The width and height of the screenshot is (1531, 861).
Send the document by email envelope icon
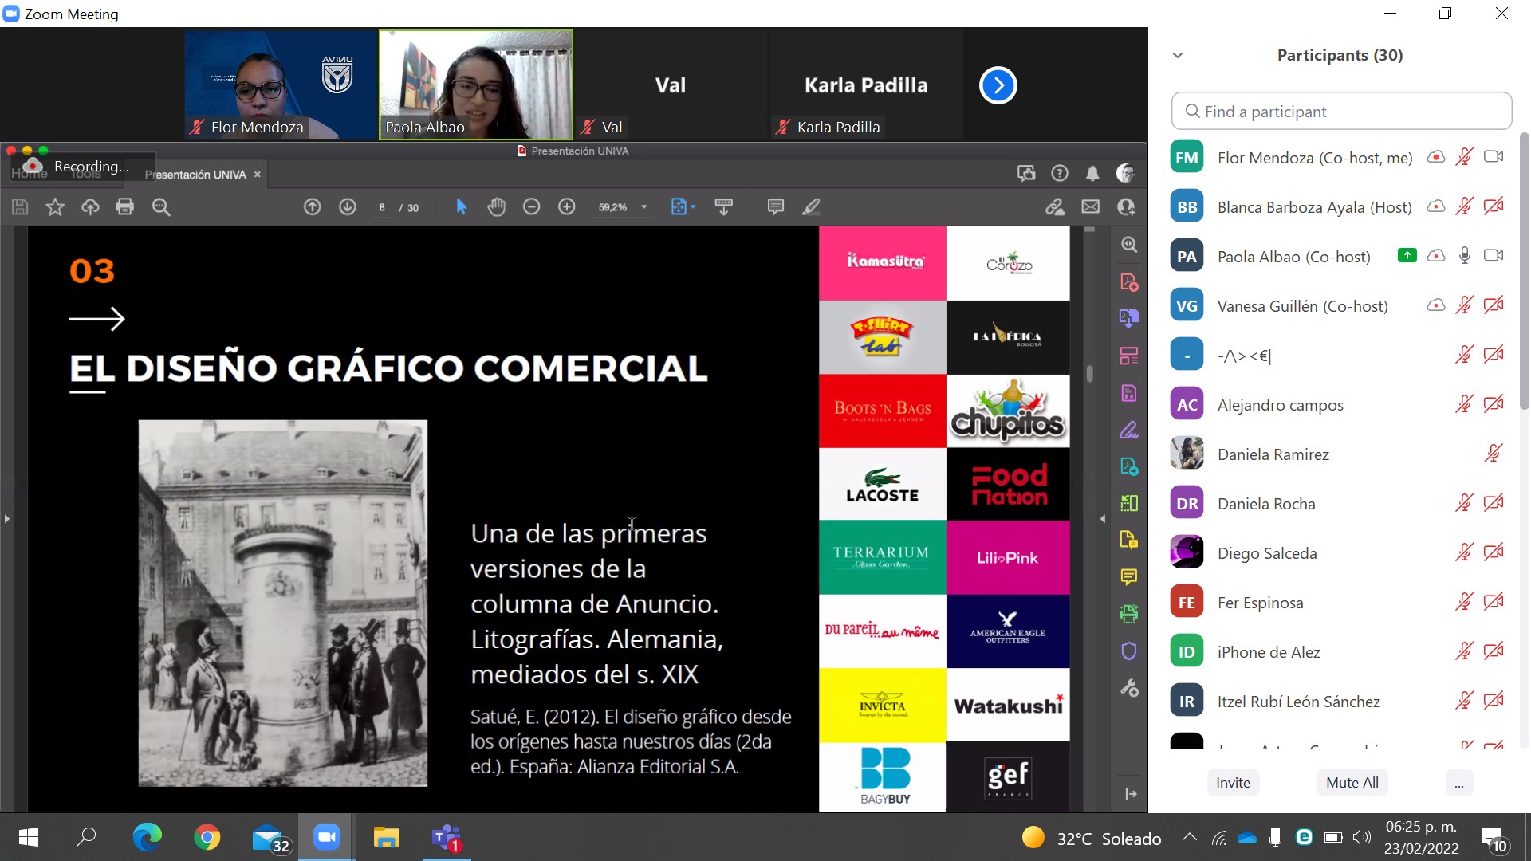coord(1091,207)
